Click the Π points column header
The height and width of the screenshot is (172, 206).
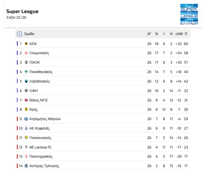coord(186,34)
